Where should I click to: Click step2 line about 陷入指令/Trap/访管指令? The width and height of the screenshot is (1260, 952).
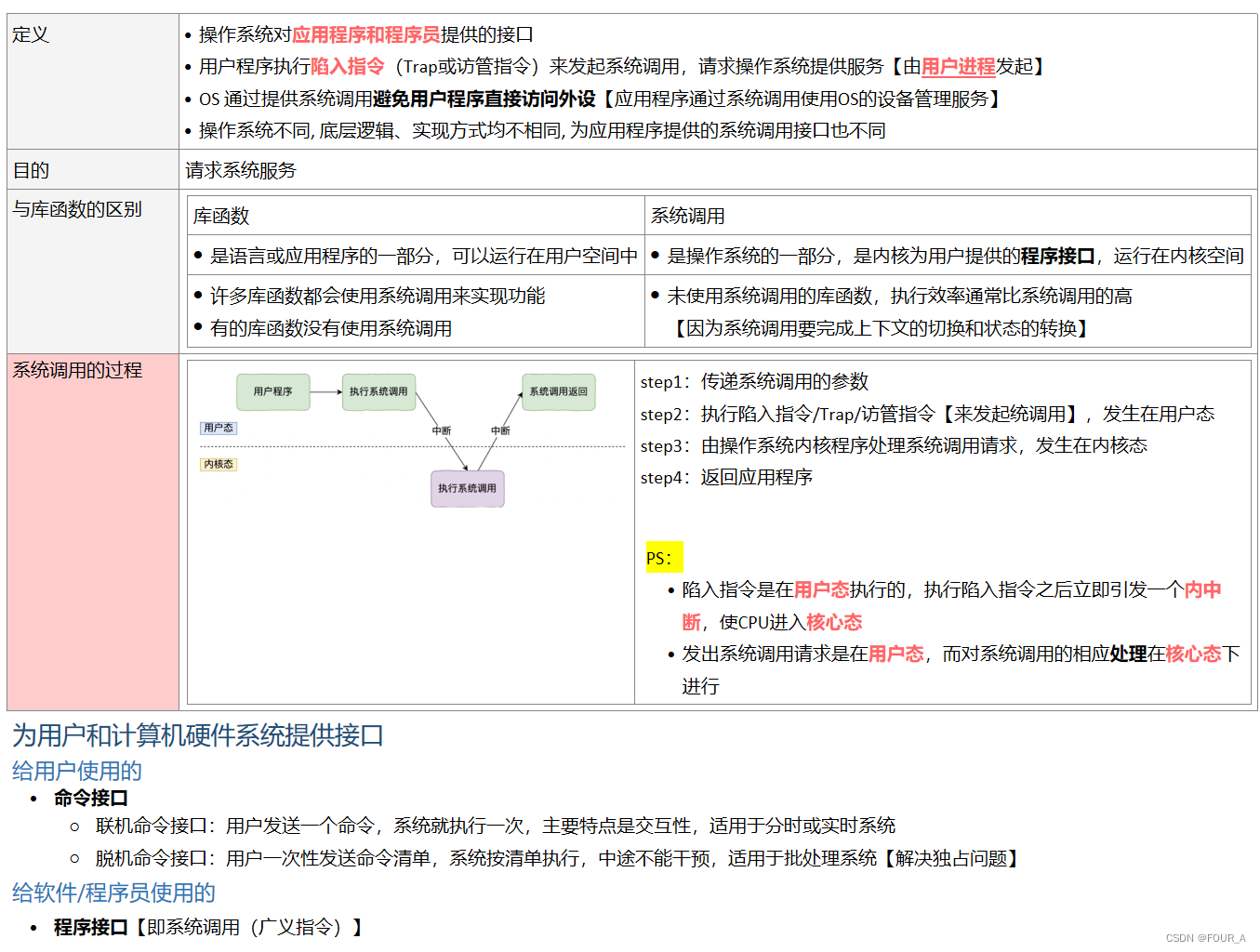(x=927, y=414)
